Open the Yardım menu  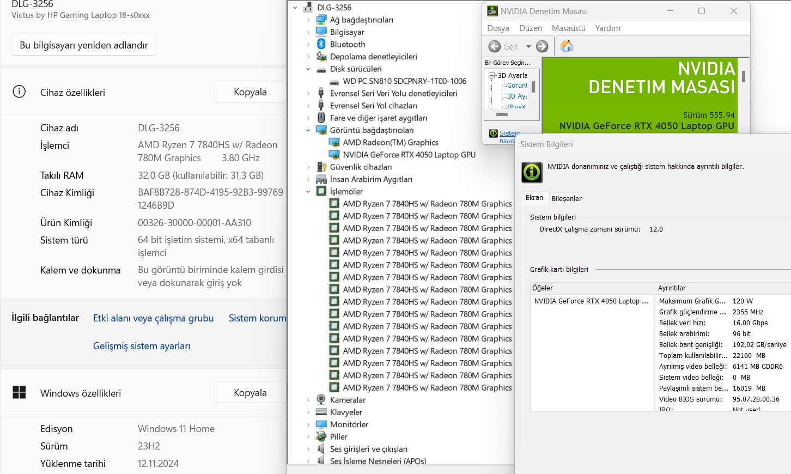(608, 28)
